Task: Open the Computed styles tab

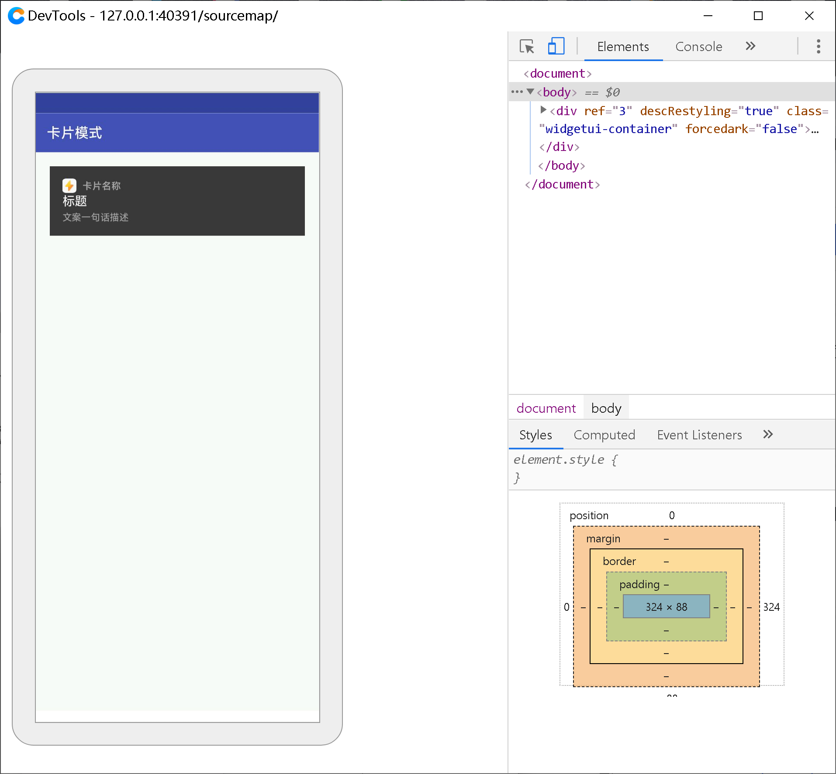Action: pyautogui.click(x=605, y=435)
